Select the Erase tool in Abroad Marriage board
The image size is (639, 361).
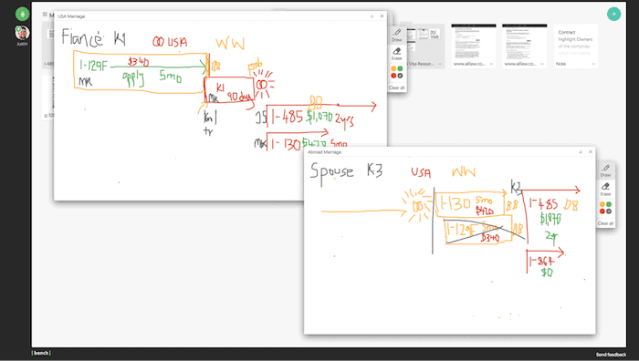[x=605, y=190]
